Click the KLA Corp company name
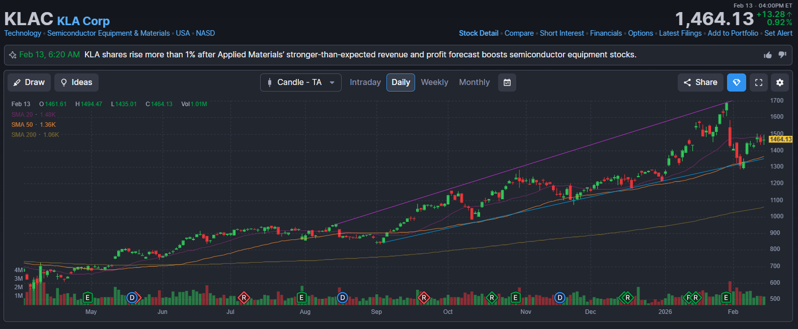Image resolution: width=798 pixels, height=329 pixels. [84, 21]
